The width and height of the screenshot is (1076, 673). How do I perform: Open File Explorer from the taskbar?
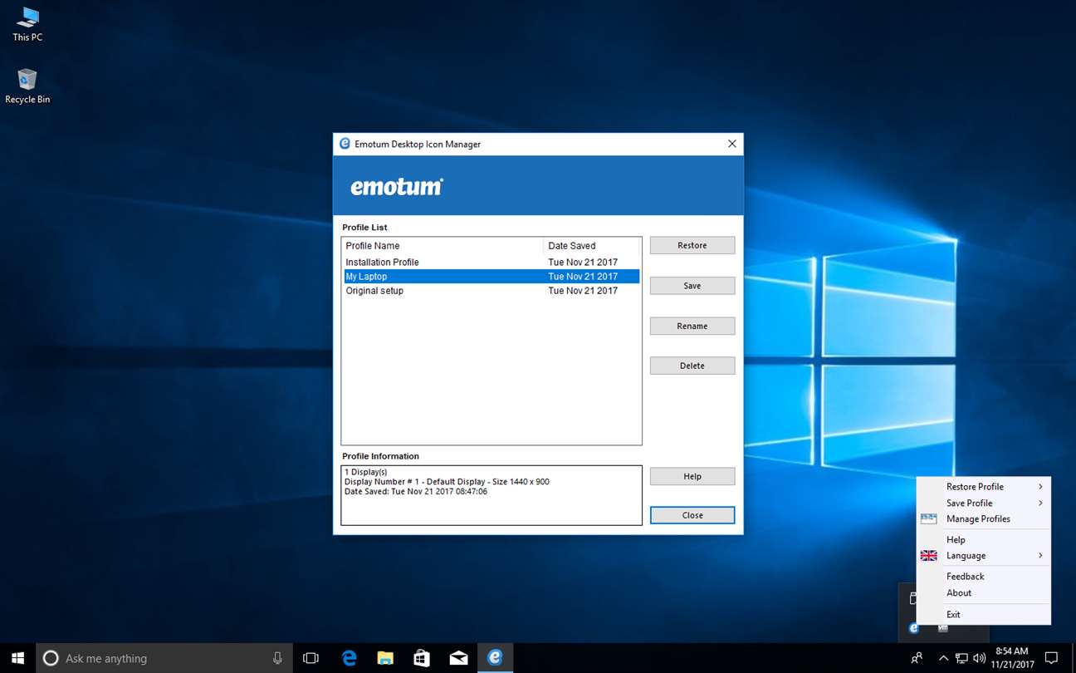coord(385,657)
